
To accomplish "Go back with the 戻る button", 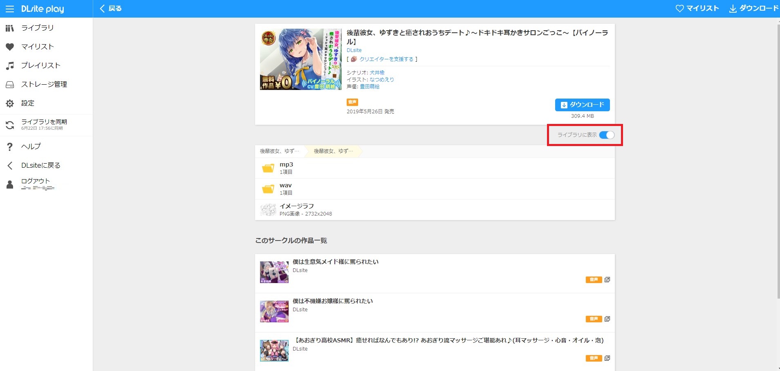I will [x=110, y=9].
